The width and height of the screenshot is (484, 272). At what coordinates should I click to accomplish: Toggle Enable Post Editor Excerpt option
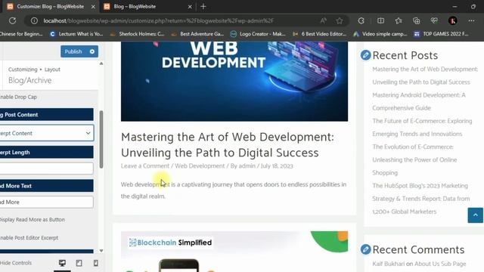[x=29, y=238]
